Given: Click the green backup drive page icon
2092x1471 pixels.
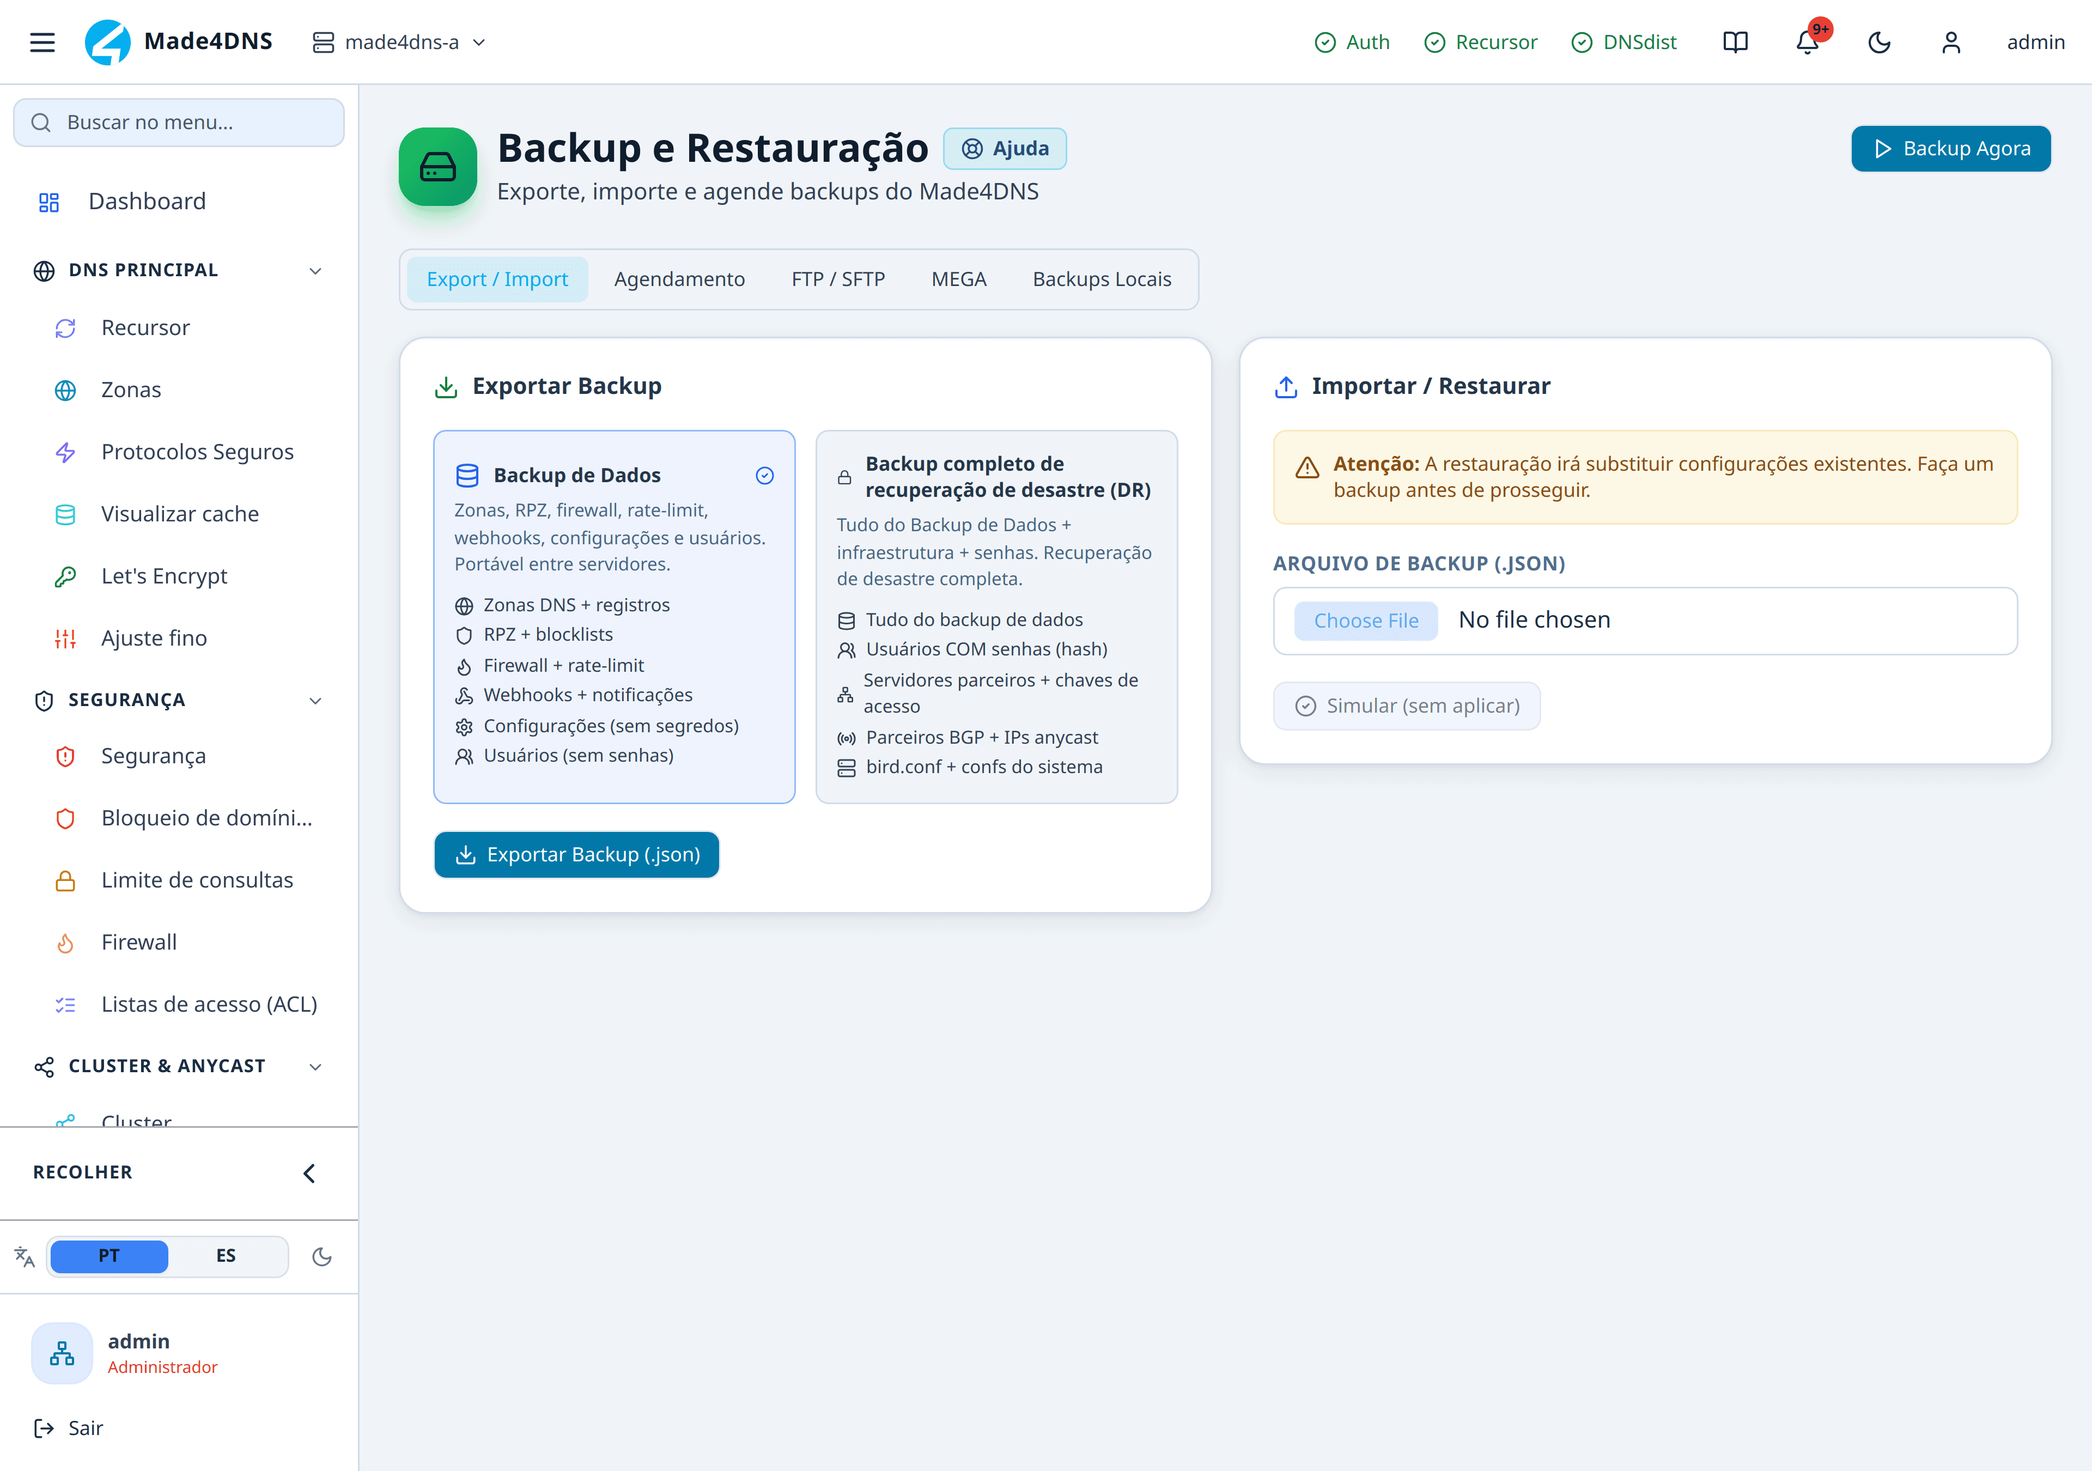Looking at the screenshot, I should (x=437, y=167).
